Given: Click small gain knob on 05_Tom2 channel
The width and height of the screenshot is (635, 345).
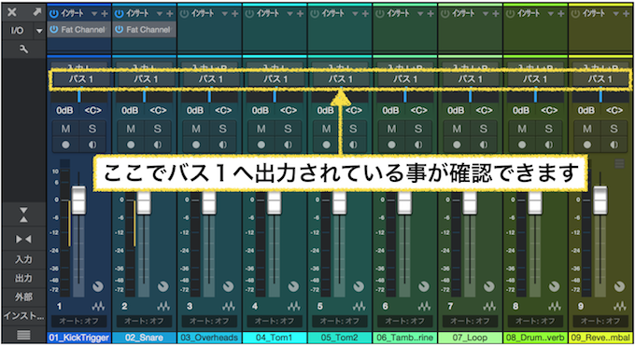Looking at the screenshot, I should coord(359,286).
